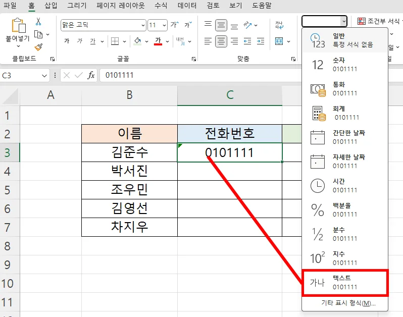Viewport: 403px width, 317px height.
Task: Expand the underline style arrow
Action: [x=102, y=41]
